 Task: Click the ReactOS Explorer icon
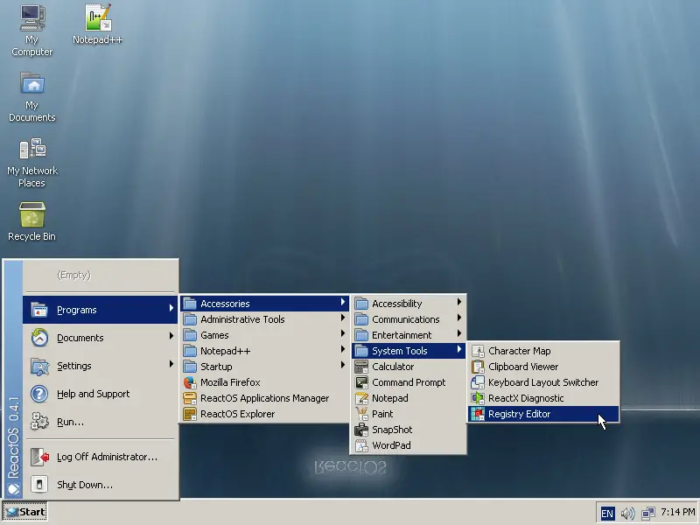click(190, 414)
